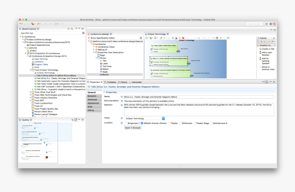Check the Theater checkbox in diagram
The height and width of the screenshot is (192, 295).
tap(152, 52)
